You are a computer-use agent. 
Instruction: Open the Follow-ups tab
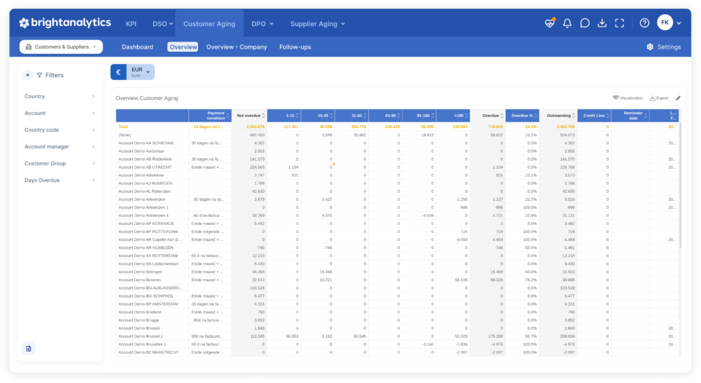click(x=295, y=47)
